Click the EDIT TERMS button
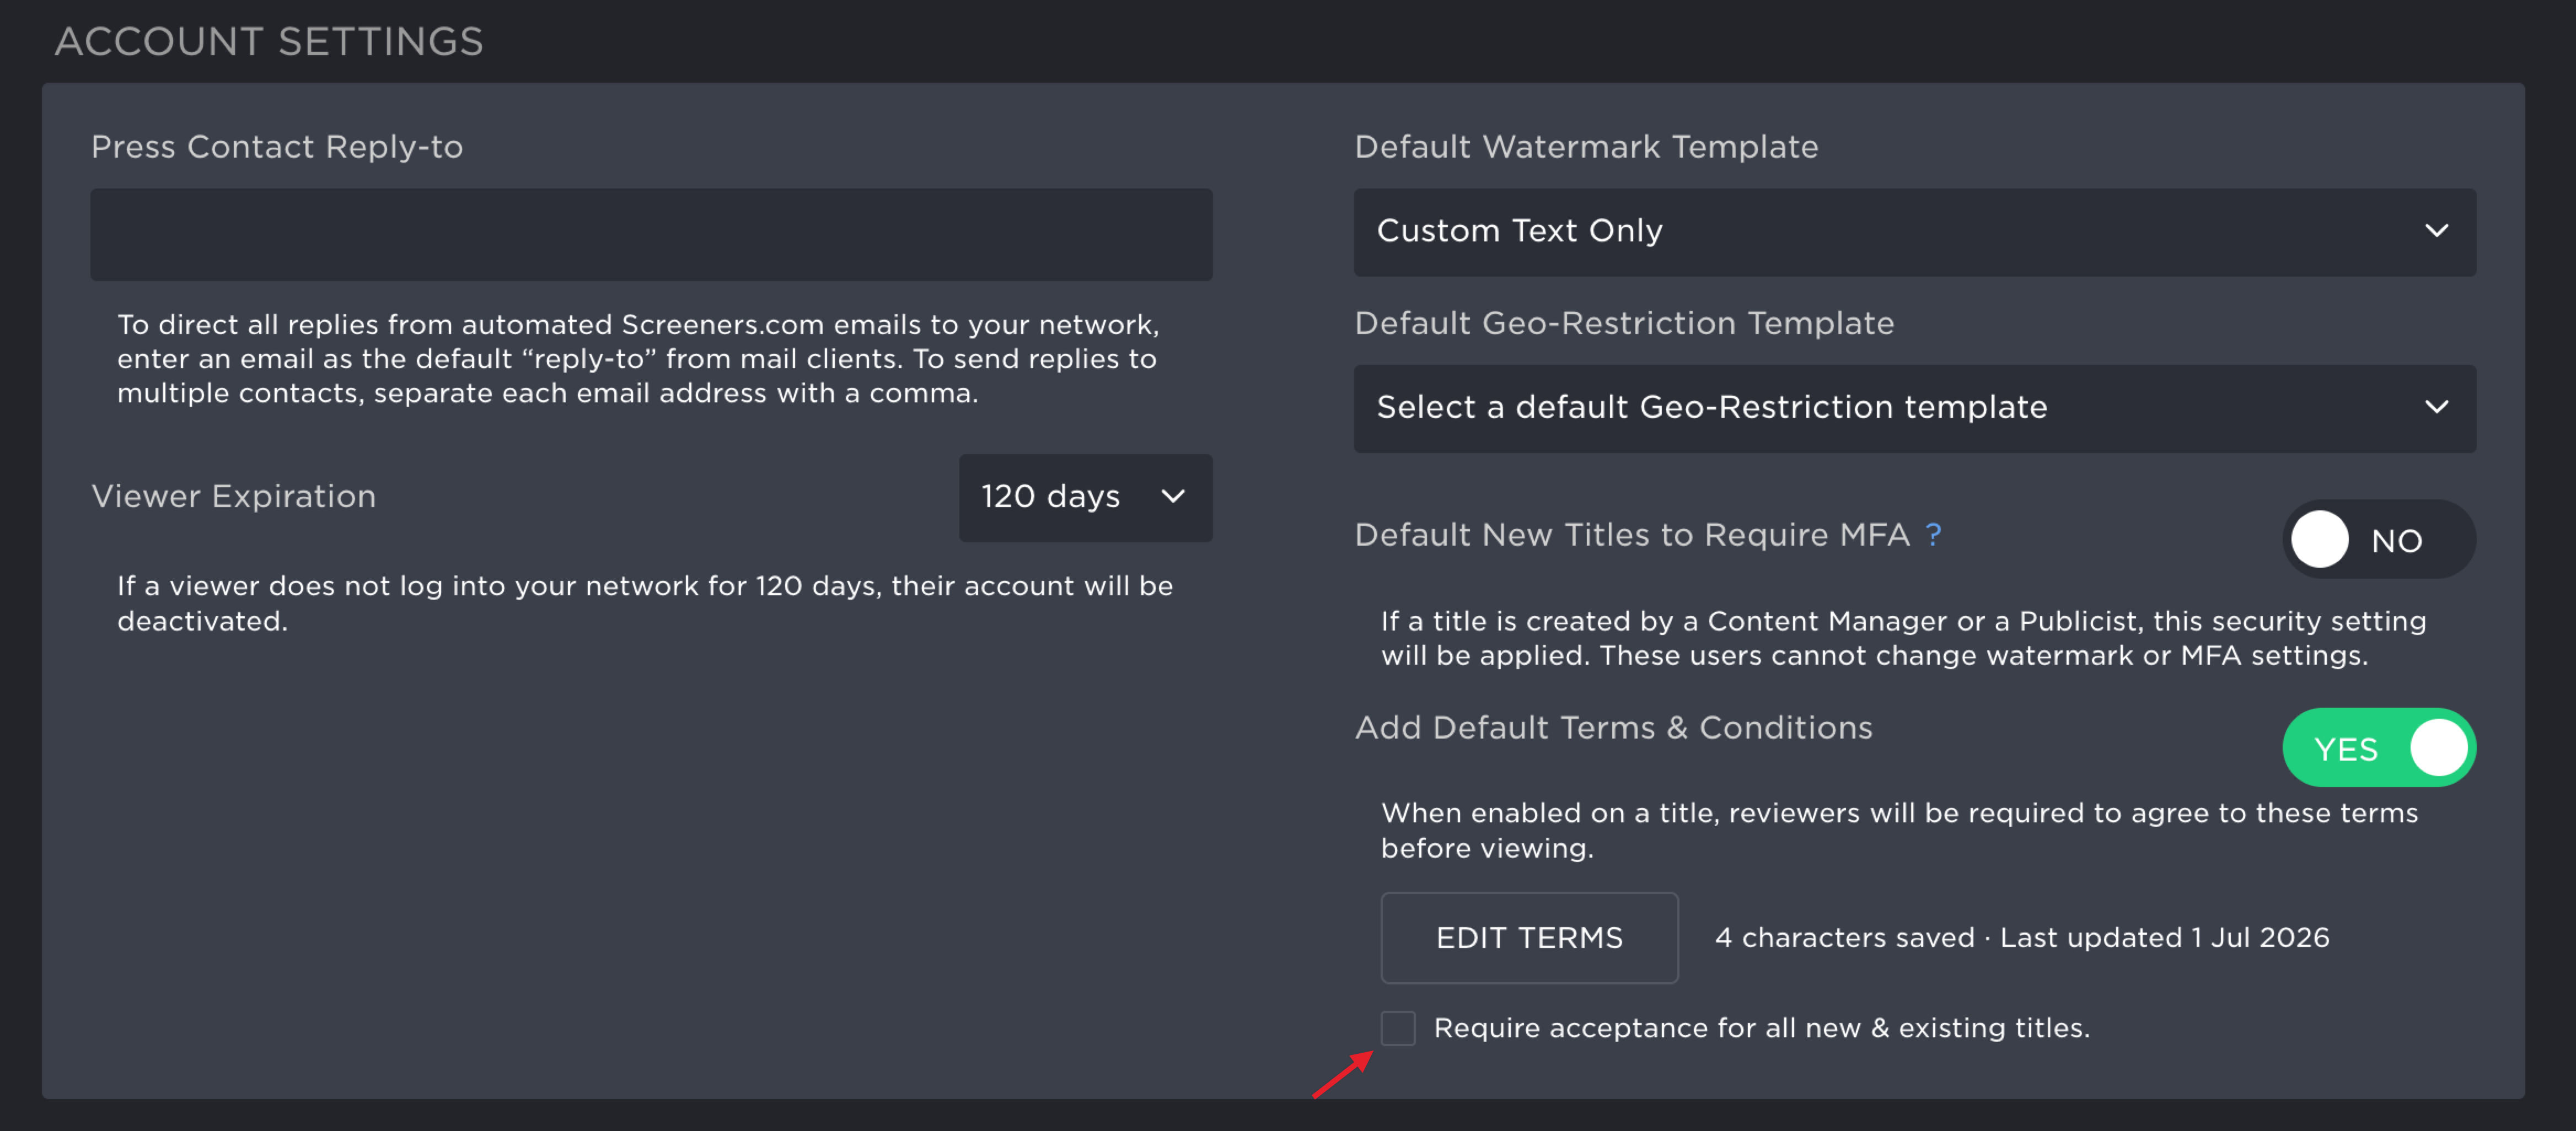 pos(1529,937)
